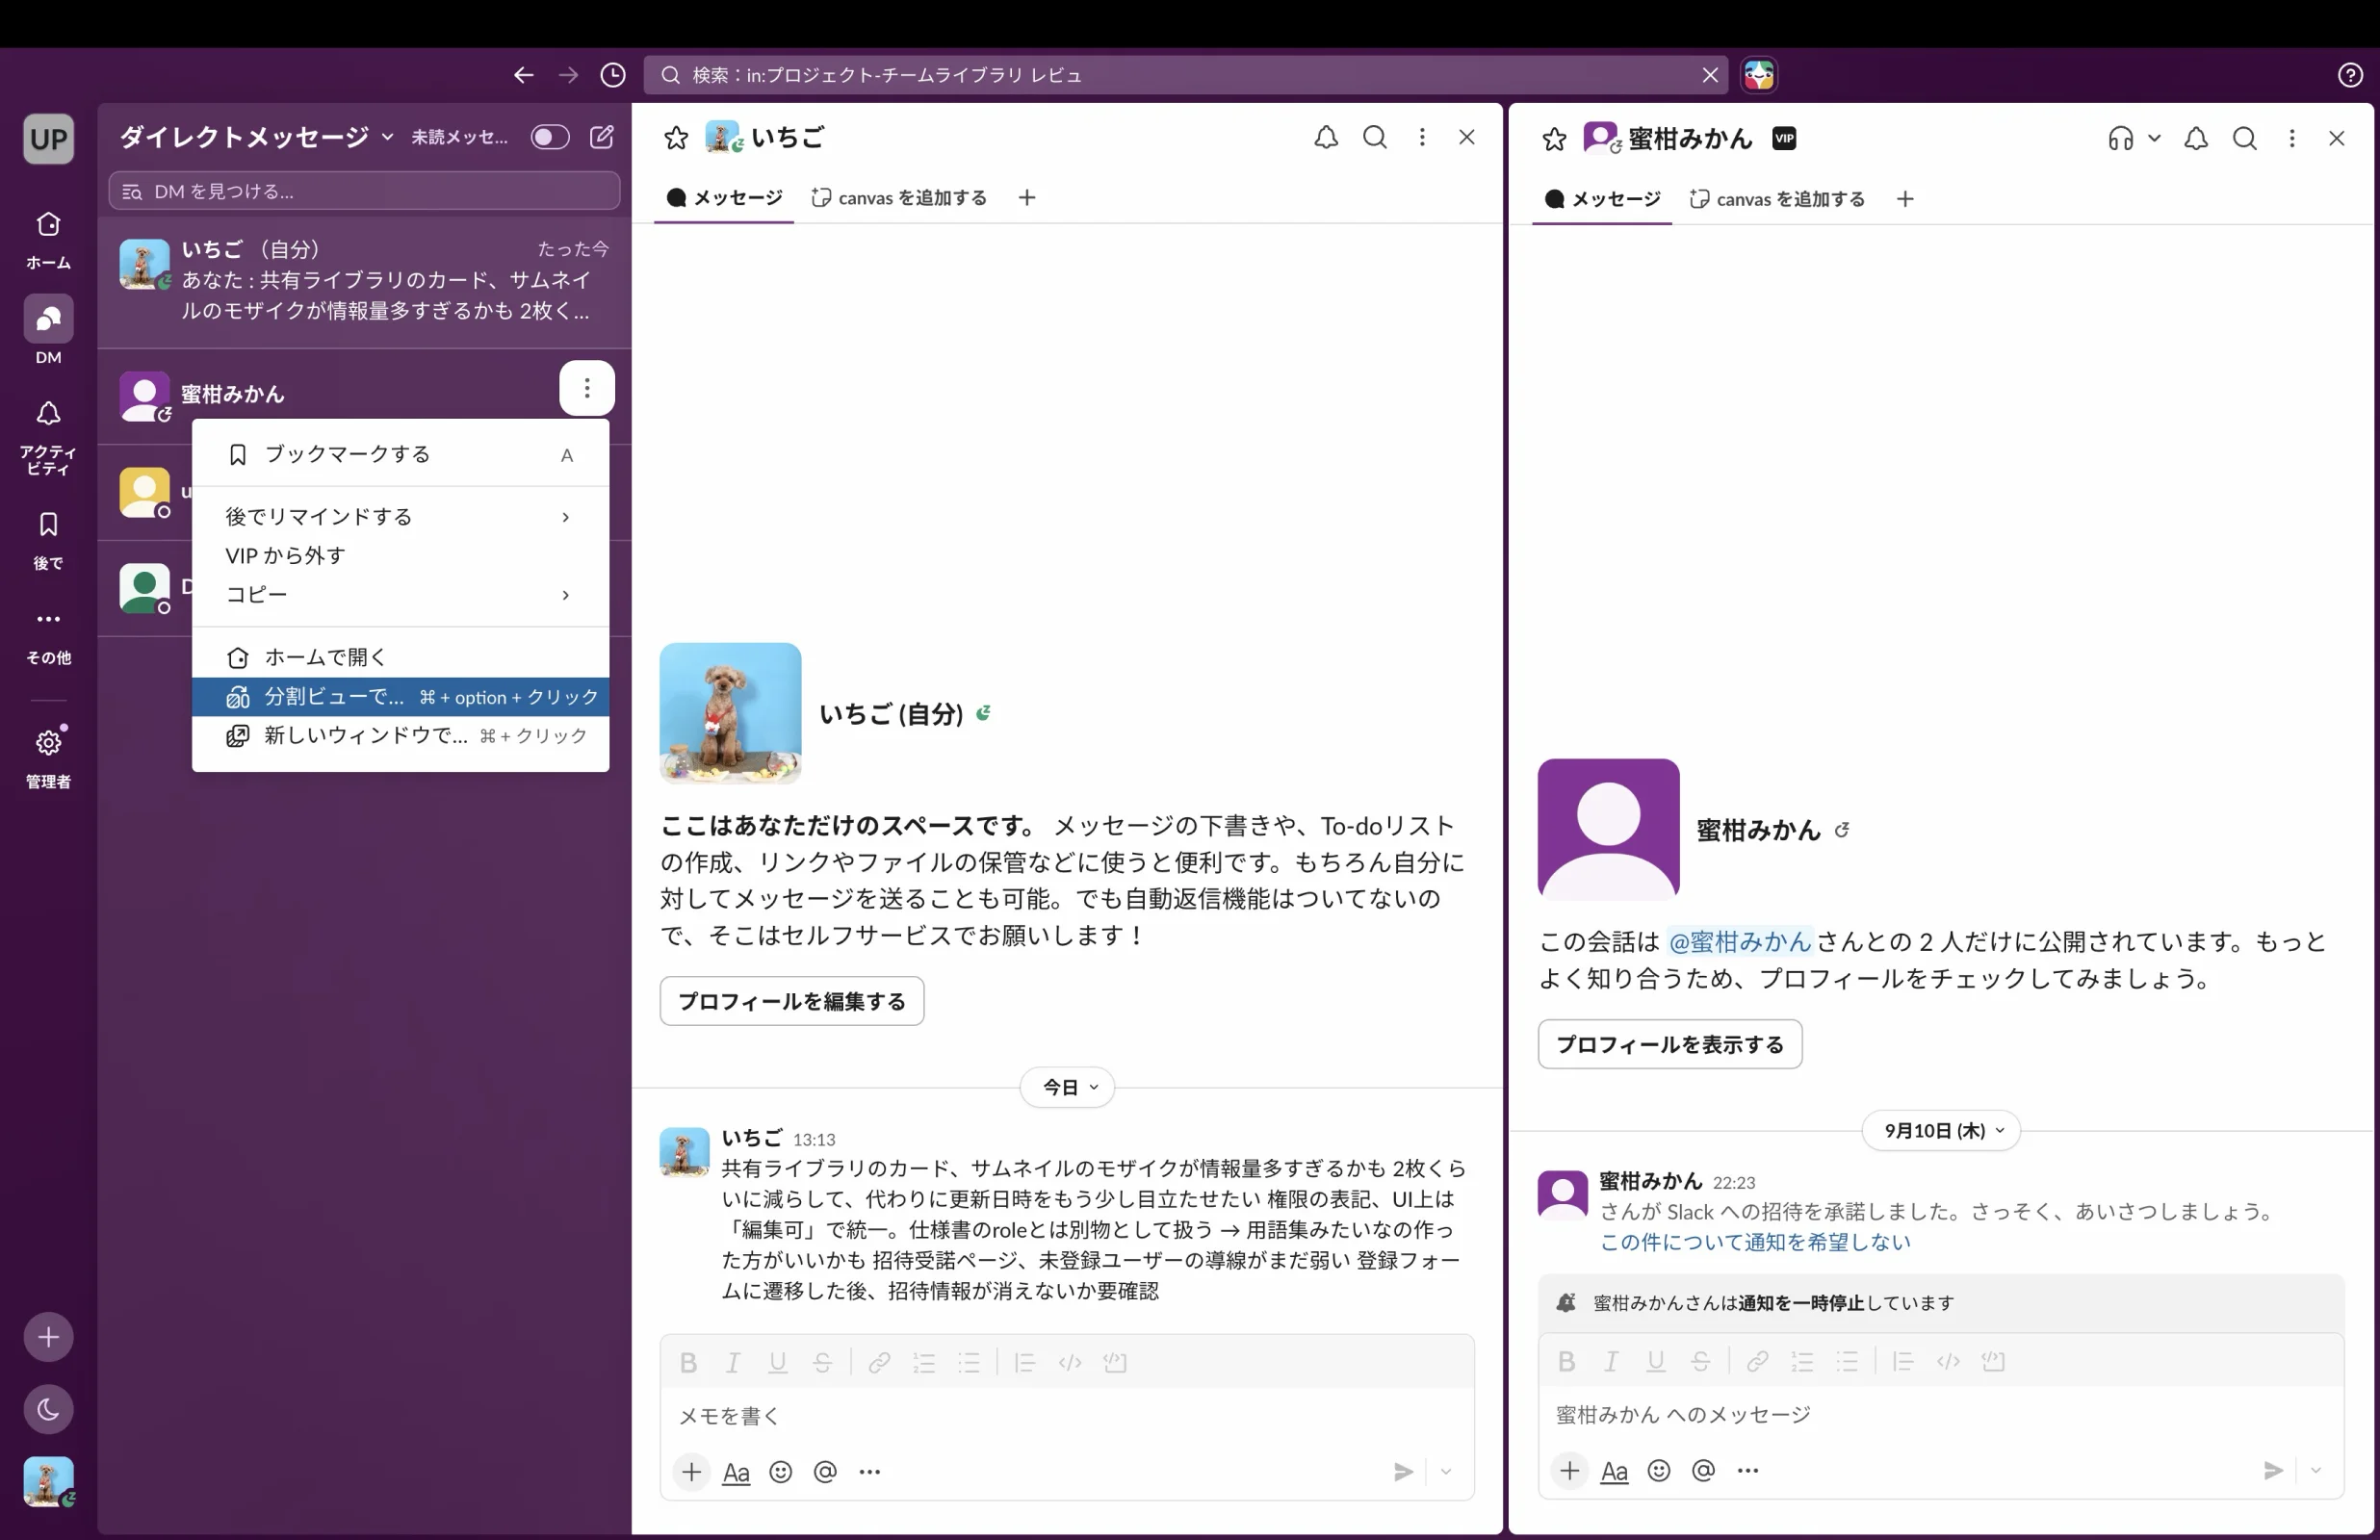Click Bold in the メモを書く composer
The width and height of the screenshot is (2380, 1540).
pos(688,1362)
